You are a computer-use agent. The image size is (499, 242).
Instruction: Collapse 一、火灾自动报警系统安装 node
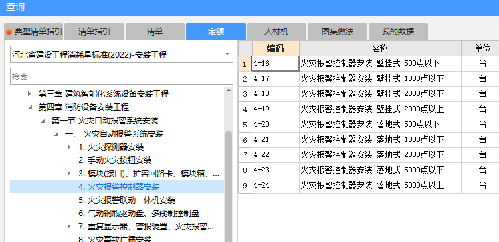pyautogui.click(x=56, y=134)
